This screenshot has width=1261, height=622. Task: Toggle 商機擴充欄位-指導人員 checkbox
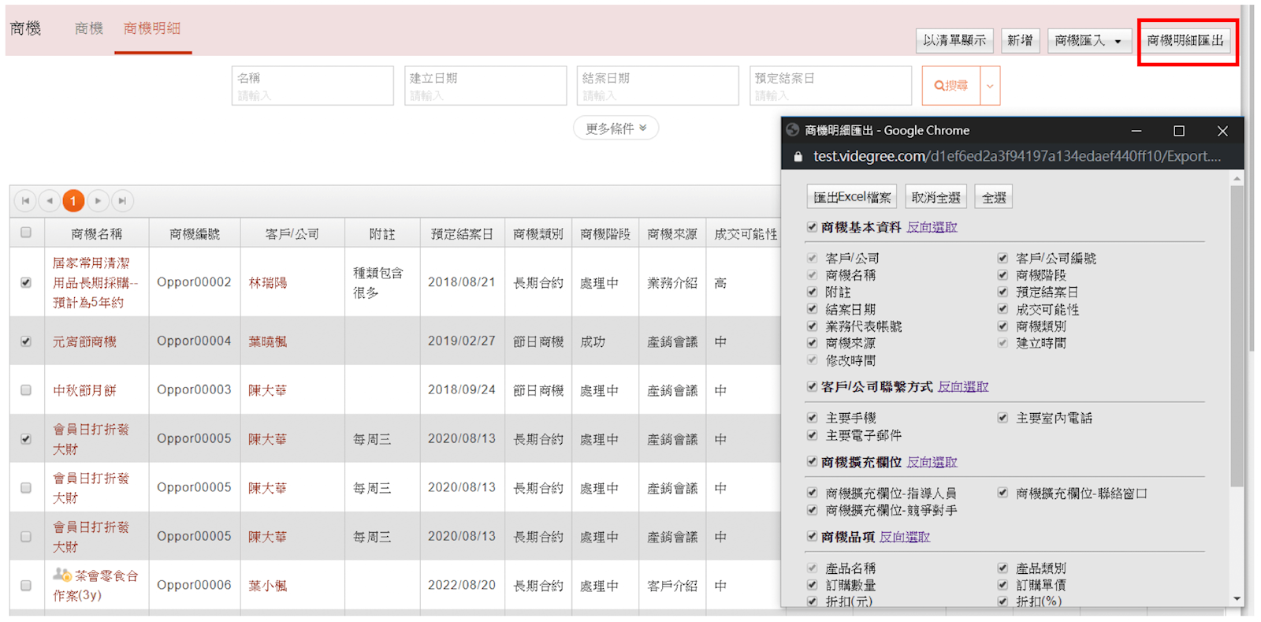pyautogui.click(x=812, y=493)
